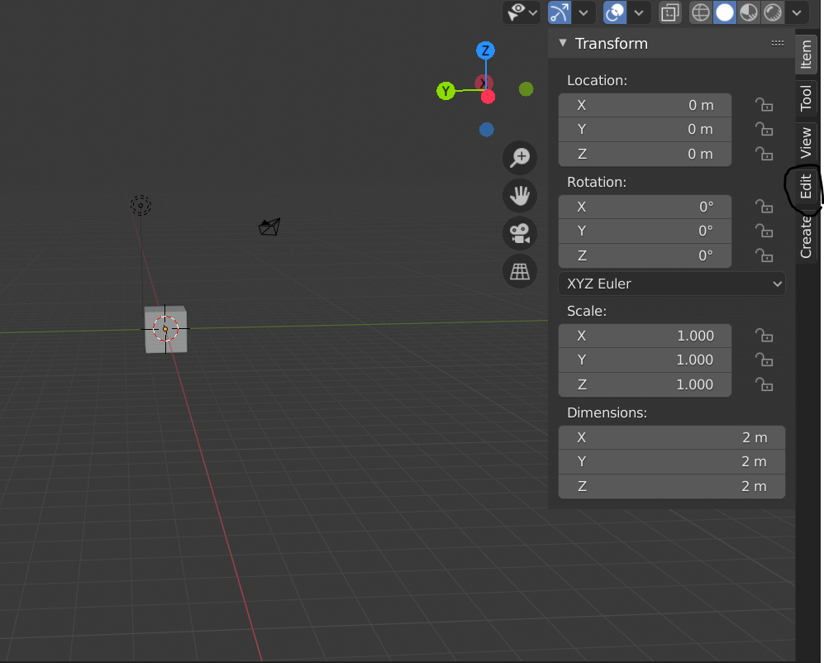Select the Scale Y field

[645, 360]
